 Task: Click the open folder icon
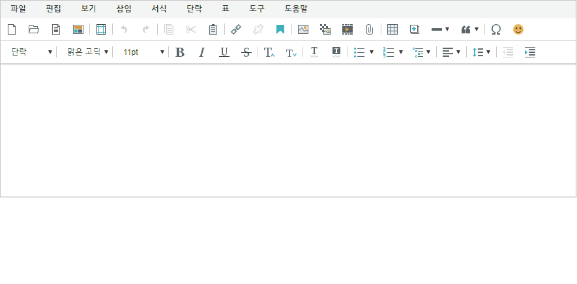pos(34,29)
